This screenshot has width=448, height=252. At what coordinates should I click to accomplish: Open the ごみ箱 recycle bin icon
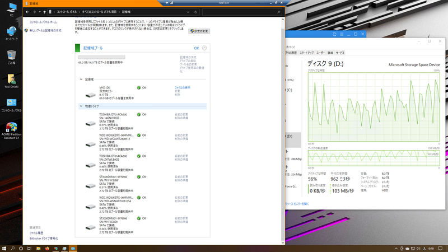pos(11,56)
